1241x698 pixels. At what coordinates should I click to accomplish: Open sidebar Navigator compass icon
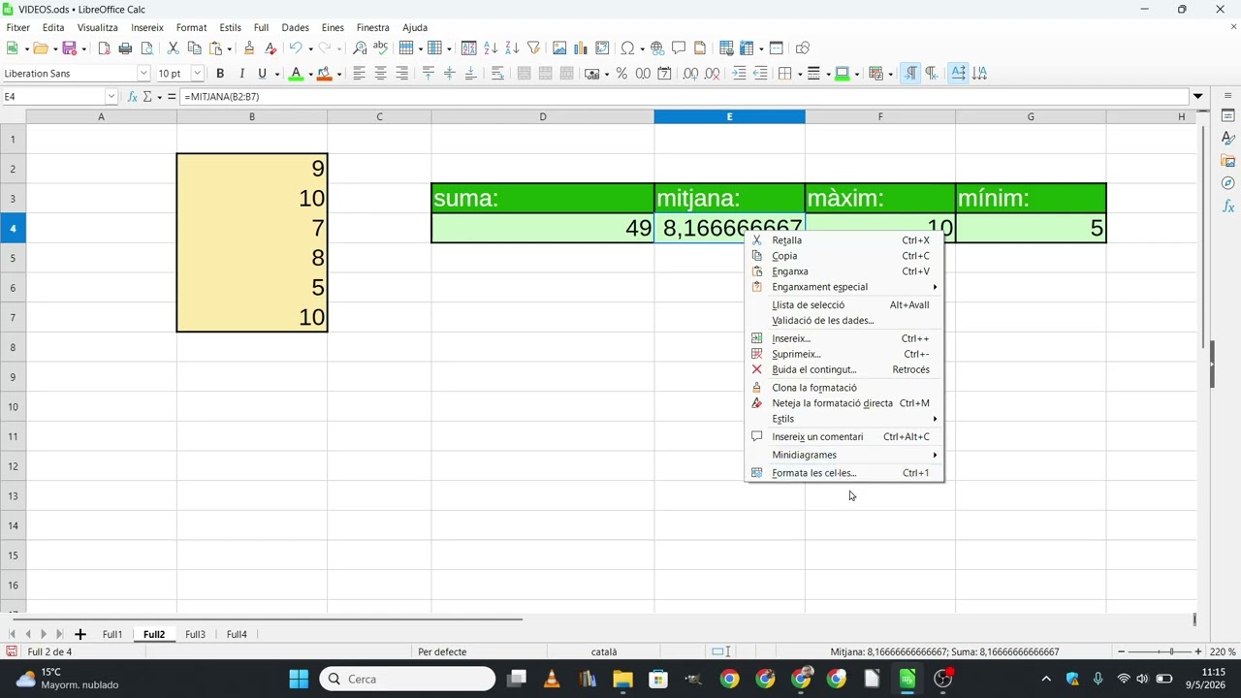[1227, 183]
